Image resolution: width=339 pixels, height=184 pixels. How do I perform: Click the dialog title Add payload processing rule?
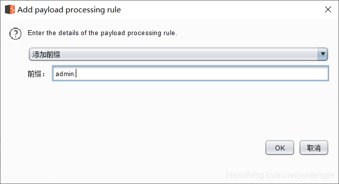69,10
